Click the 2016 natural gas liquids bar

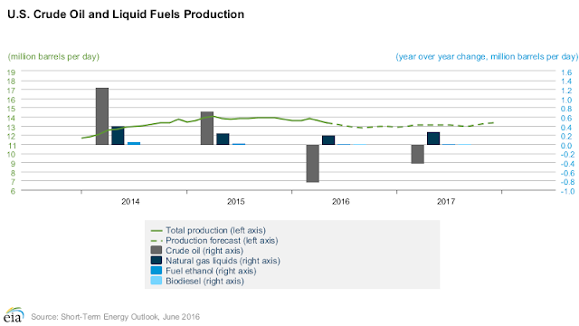click(328, 140)
